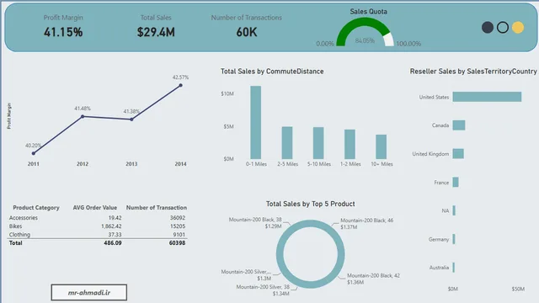
Task: Click Total Sales by CommuteDistance chart title
Action: point(272,72)
